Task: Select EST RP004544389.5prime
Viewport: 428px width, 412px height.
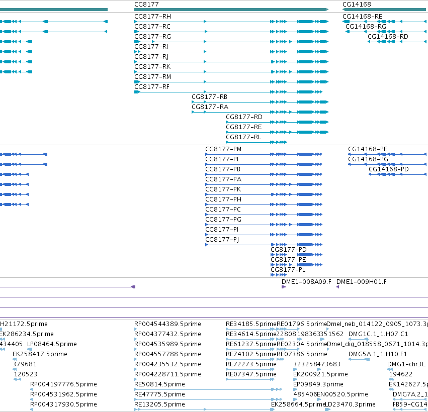Action: point(167,324)
